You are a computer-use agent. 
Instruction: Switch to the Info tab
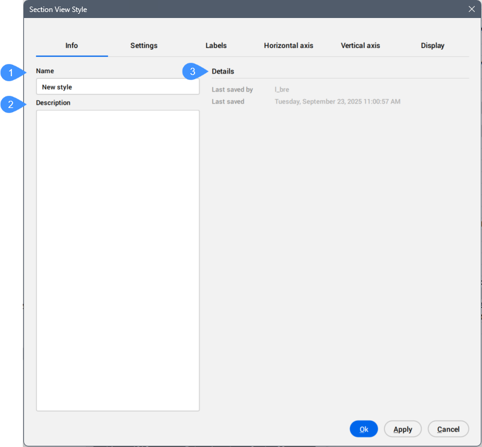[71, 46]
